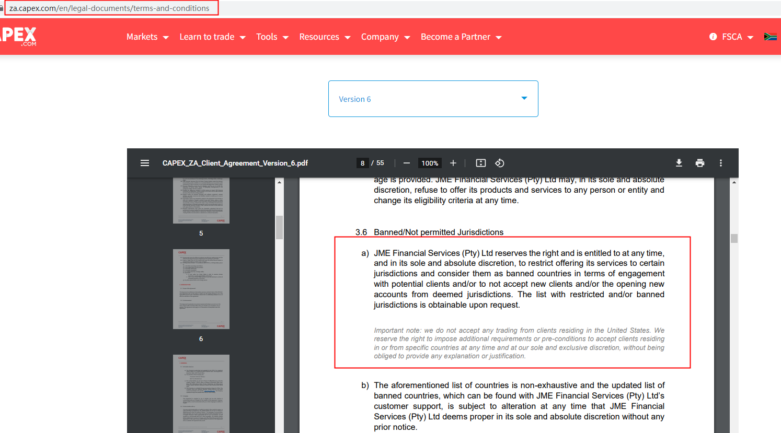Click the FSCA info icon
Viewport: 781px width, 433px height.
pos(713,37)
